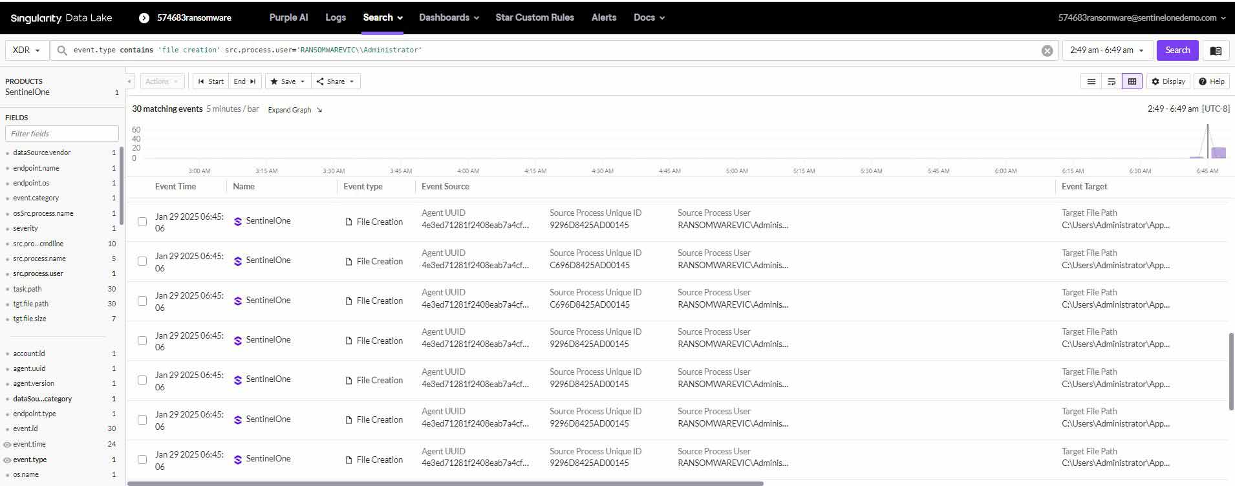Select dataSource.vendor field
The height and width of the screenshot is (486, 1235).
pyautogui.click(x=42, y=153)
